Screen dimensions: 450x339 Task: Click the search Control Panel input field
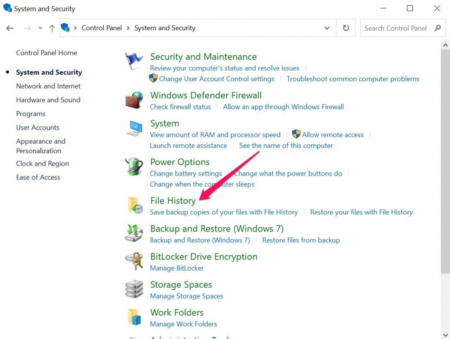click(396, 28)
